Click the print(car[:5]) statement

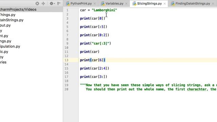pos(94,27)
